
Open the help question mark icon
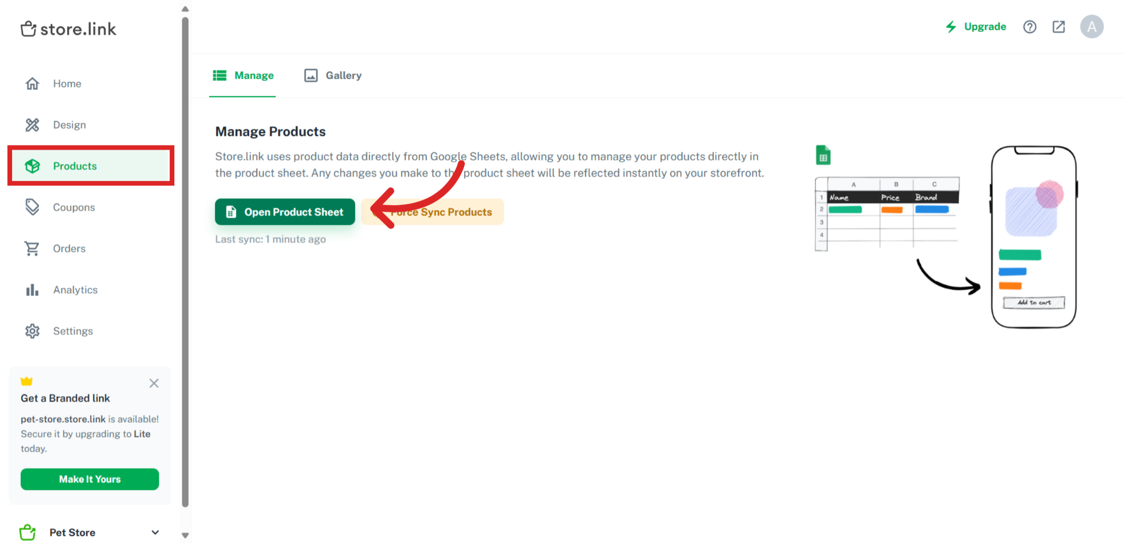pyautogui.click(x=1029, y=27)
